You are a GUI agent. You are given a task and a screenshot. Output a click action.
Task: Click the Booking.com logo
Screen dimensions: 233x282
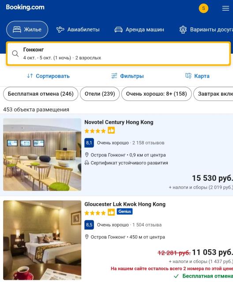[x=25, y=7]
